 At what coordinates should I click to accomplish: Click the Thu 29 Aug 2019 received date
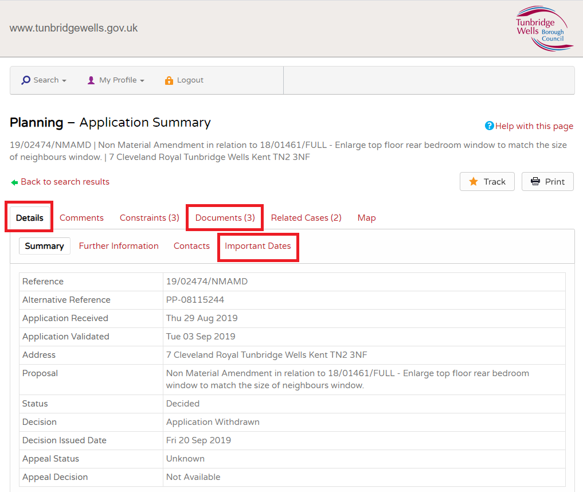(202, 318)
